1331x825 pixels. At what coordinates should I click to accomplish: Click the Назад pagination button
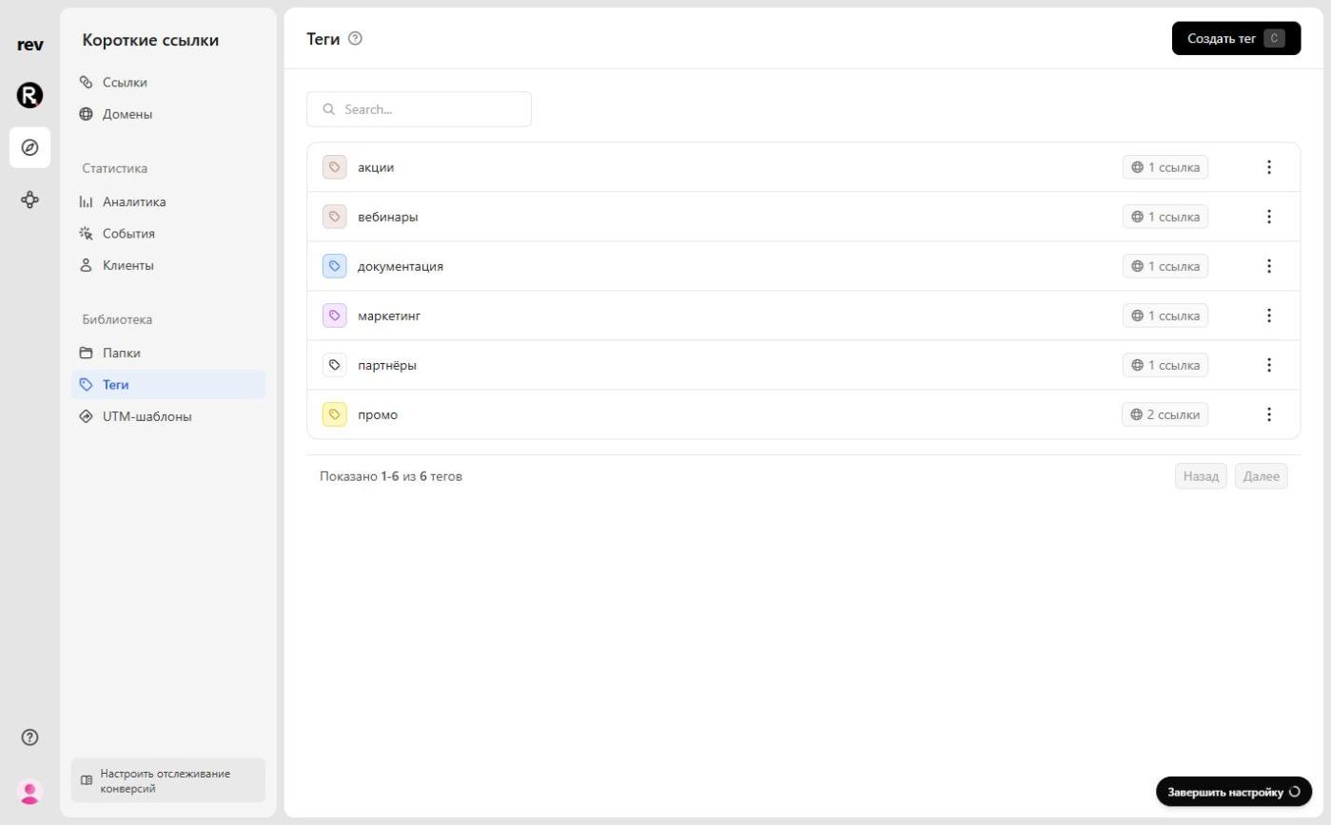click(x=1201, y=476)
